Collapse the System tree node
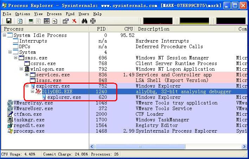Image resolution: width=249 pixels, height=159 pixels. tap(10, 52)
